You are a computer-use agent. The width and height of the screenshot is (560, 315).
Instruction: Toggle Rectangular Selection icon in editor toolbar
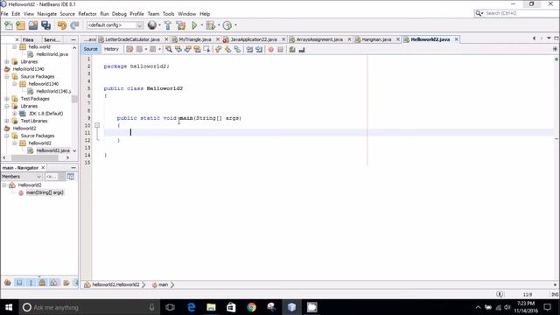coord(206,49)
